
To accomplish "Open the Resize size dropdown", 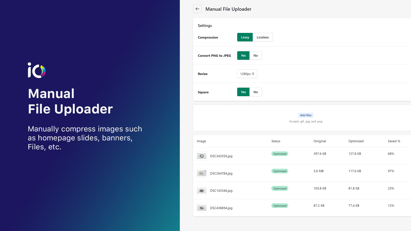I will click(247, 74).
